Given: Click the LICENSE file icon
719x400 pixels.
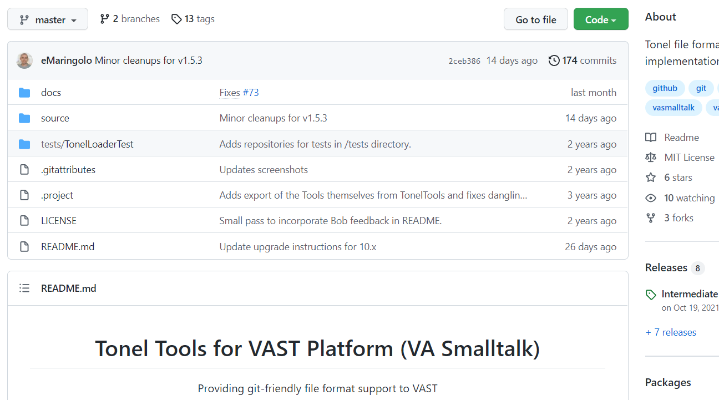Looking at the screenshot, I should [24, 221].
